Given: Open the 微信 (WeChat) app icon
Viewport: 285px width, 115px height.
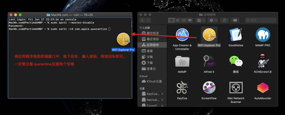Looking at the screenshot, I should click(x=236, y=61).
